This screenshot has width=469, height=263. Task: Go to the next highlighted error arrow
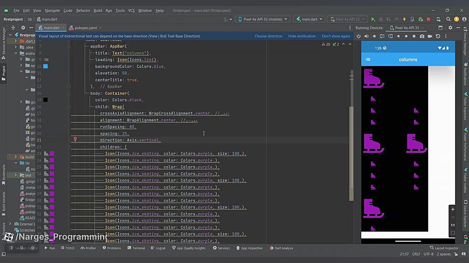pos(350,44)
